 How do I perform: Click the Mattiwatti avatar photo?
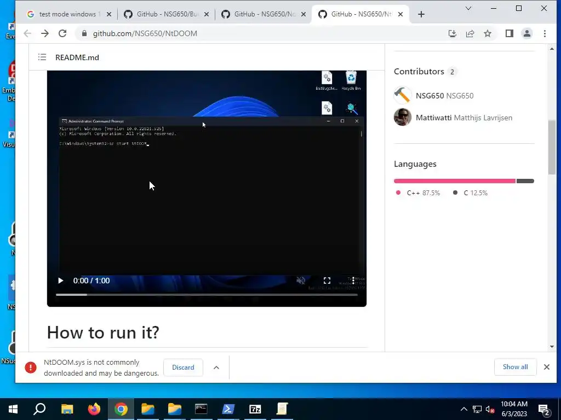(x=403, y=117)
